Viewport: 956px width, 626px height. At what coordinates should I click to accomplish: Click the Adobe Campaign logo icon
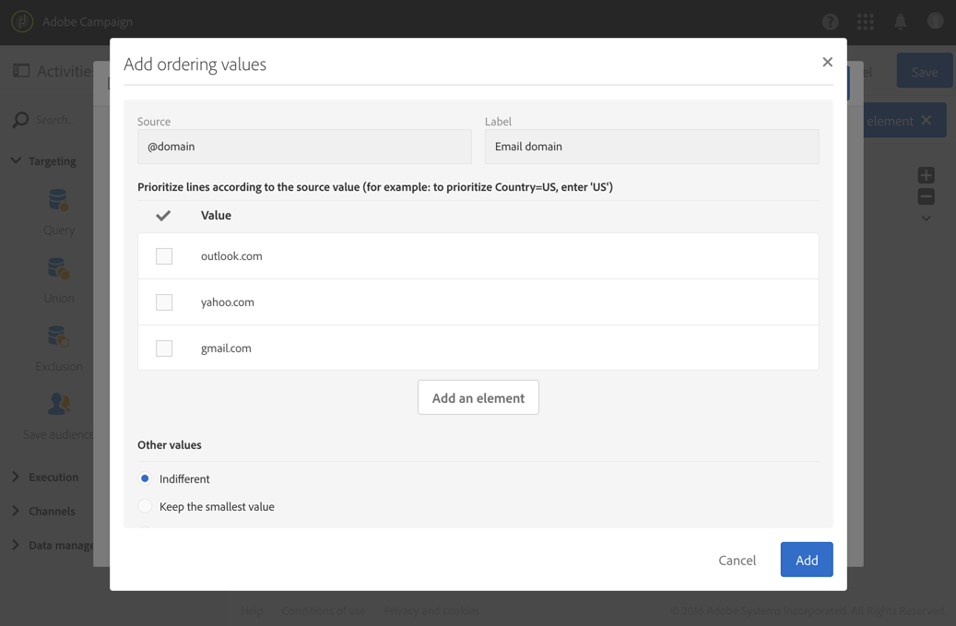tap(22, 21)
